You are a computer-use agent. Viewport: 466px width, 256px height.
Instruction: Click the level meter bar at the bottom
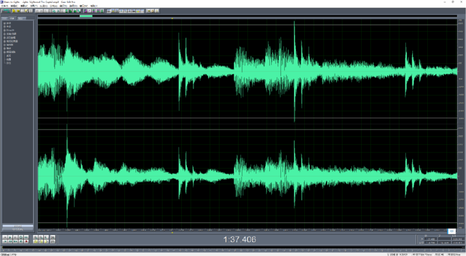pos(233,247)
